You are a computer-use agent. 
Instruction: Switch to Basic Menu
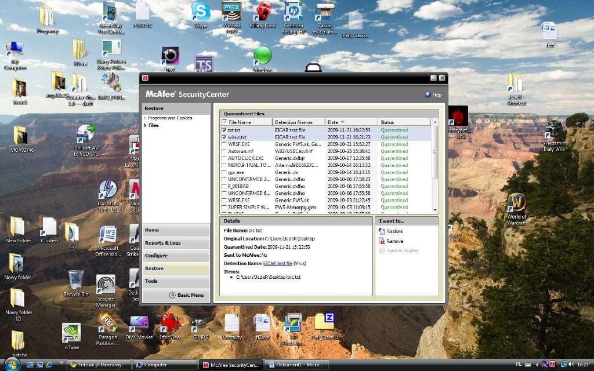(186, 295)
